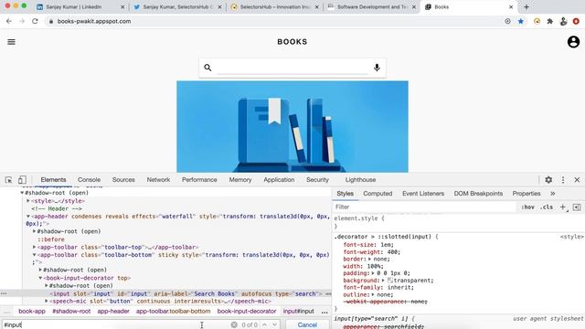Open the Security panel
The height and width of the screenshot is (329, 585).
317,180
